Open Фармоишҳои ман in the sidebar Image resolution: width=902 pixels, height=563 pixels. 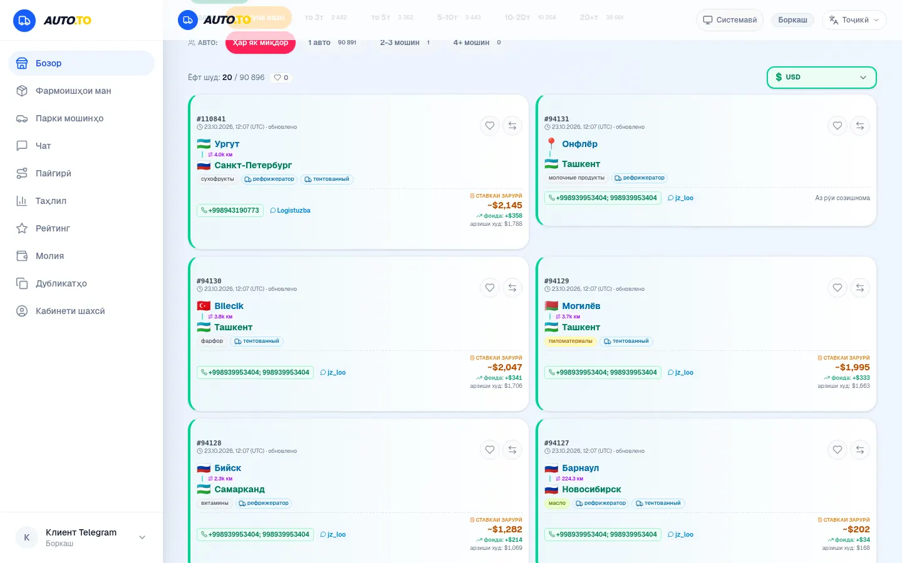tap(81, 91)
